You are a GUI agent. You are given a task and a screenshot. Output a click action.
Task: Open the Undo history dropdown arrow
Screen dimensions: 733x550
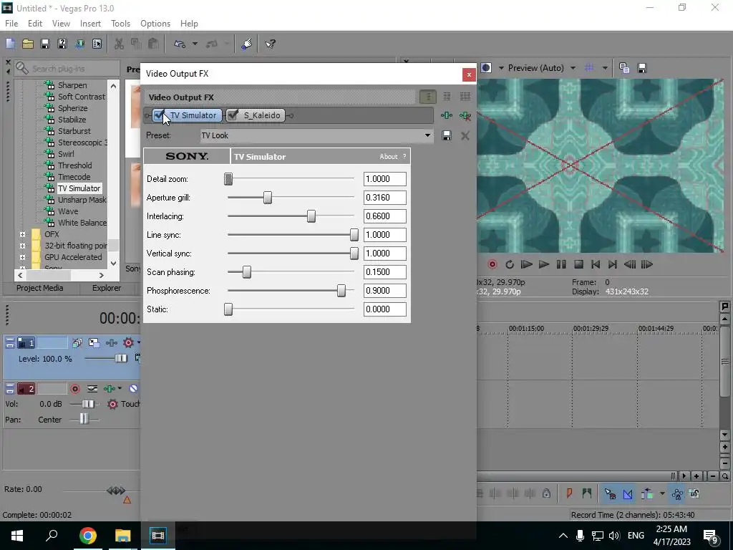[195, 44]
